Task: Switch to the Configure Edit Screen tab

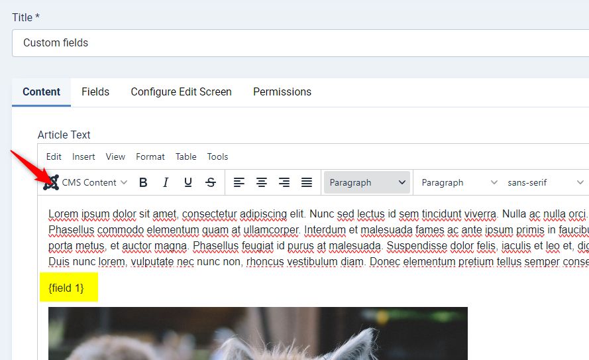Action: point(181,92)
